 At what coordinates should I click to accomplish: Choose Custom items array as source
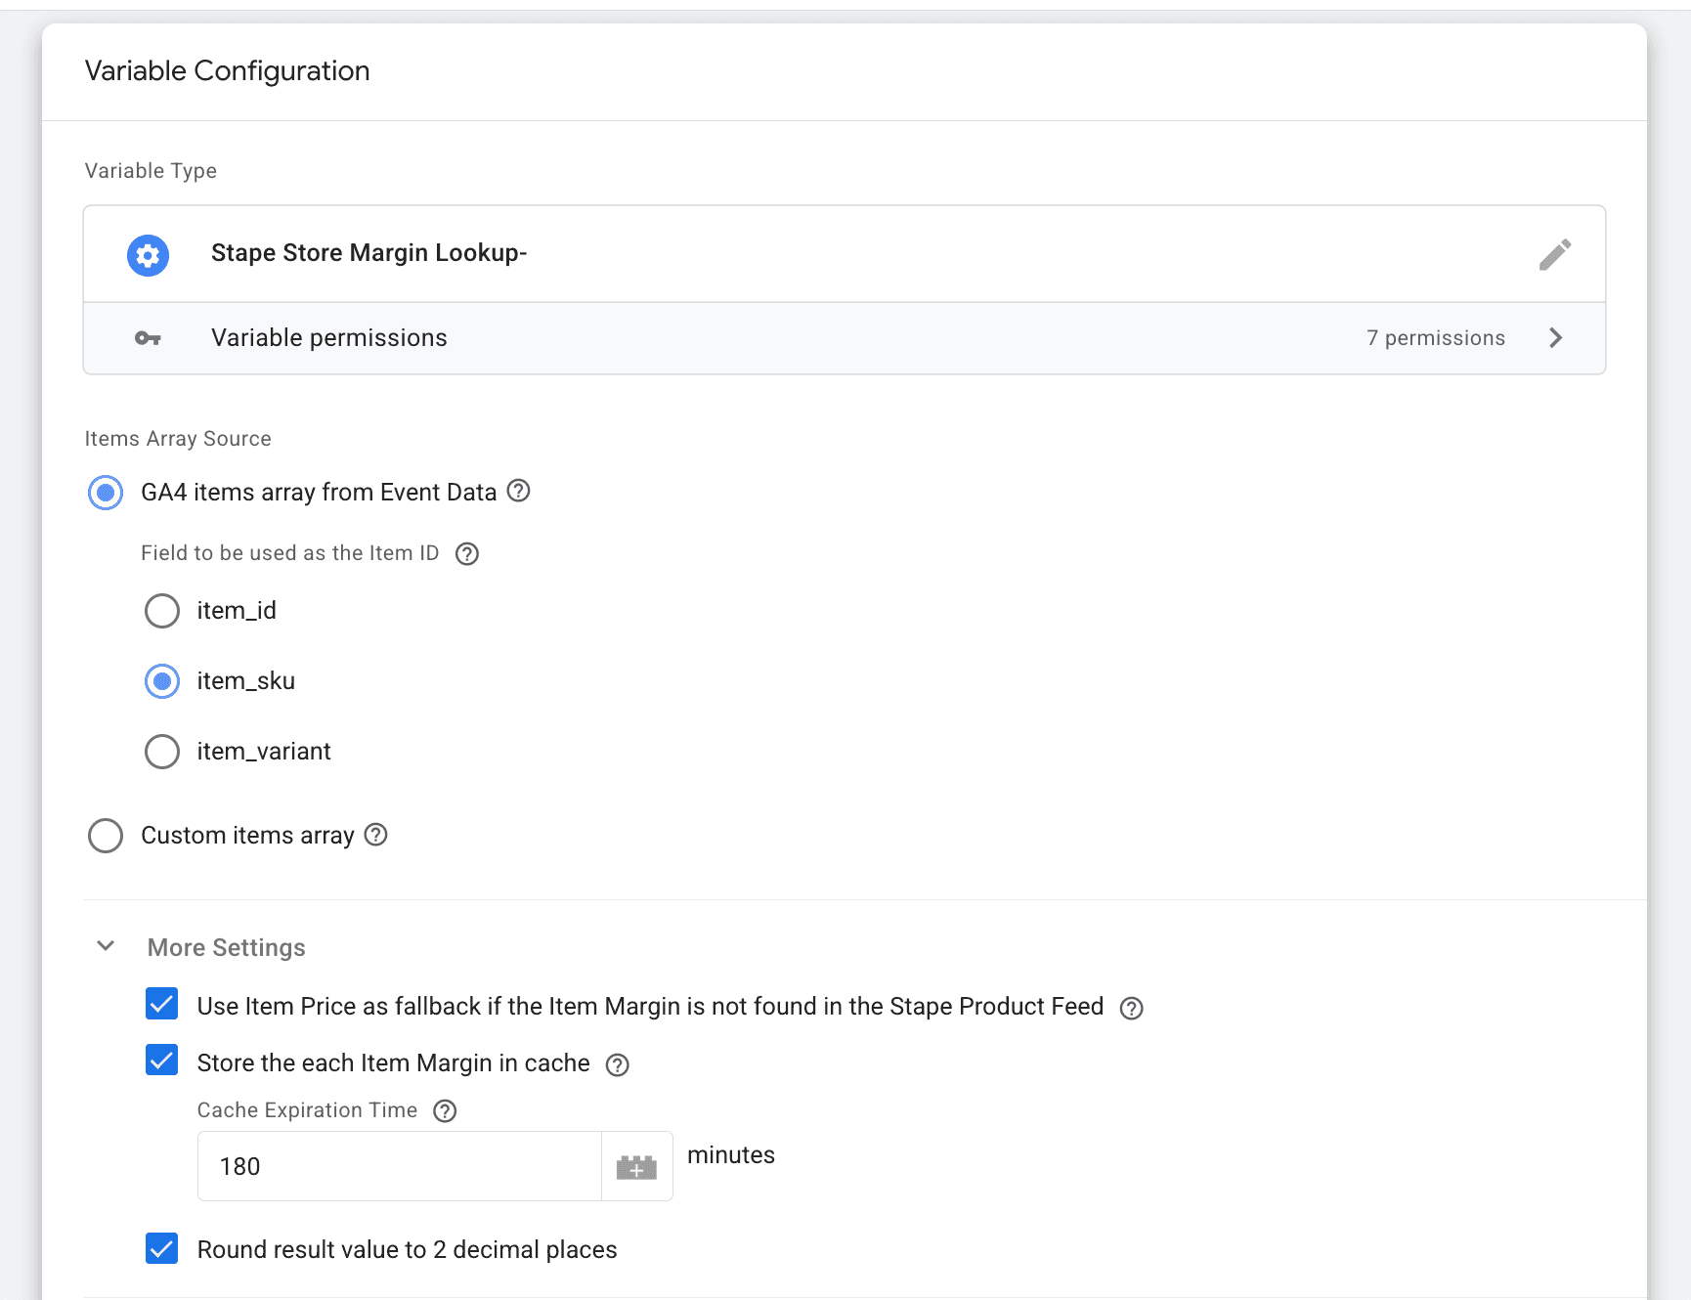tap(106, 835)
